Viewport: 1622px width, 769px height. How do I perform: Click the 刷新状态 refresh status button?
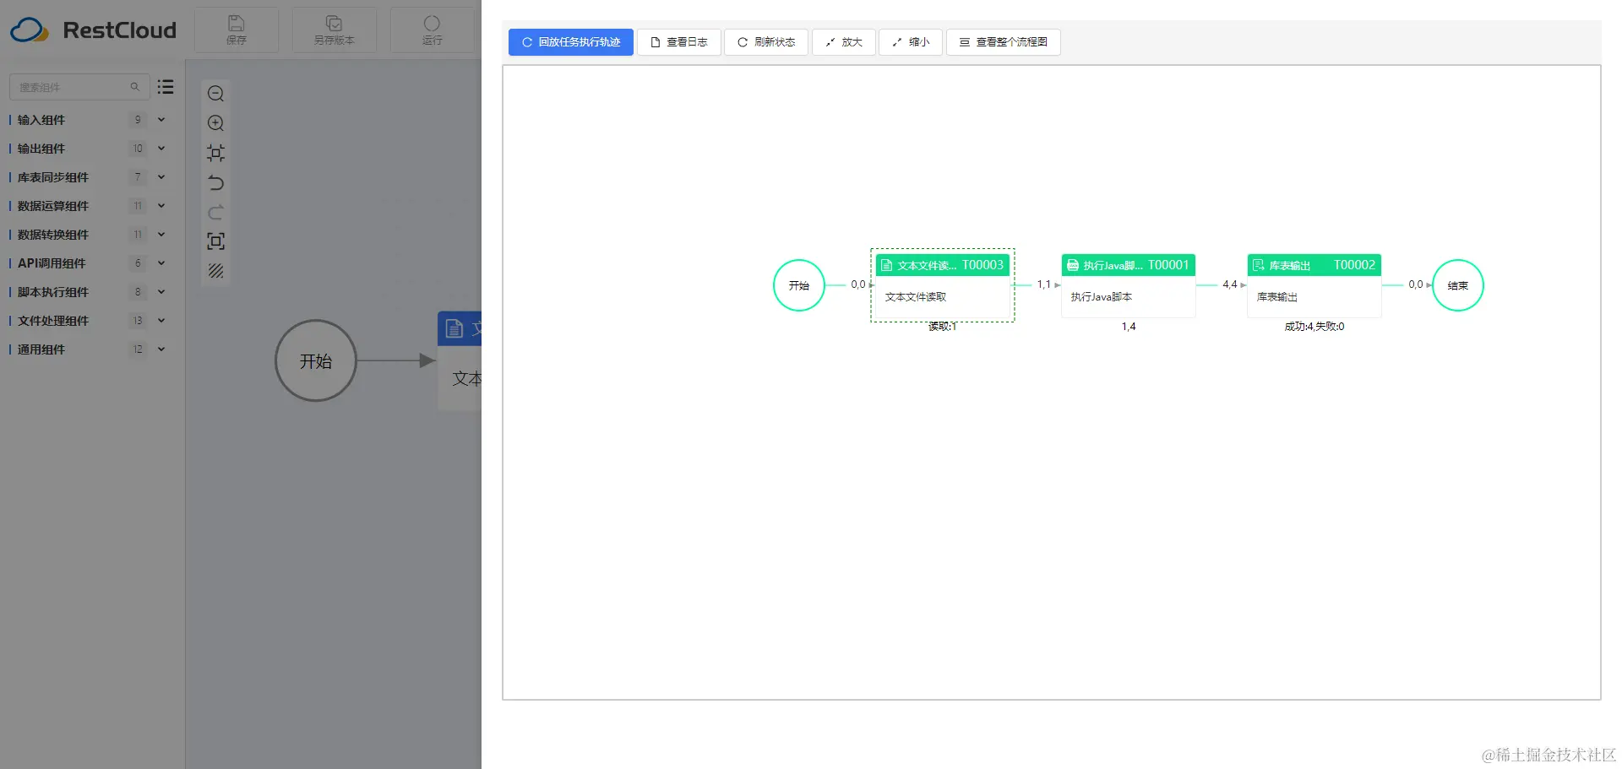(766, 42)
